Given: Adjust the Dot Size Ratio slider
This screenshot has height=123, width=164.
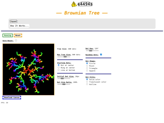Looking at the screenshot, I should tap(64, 84).
